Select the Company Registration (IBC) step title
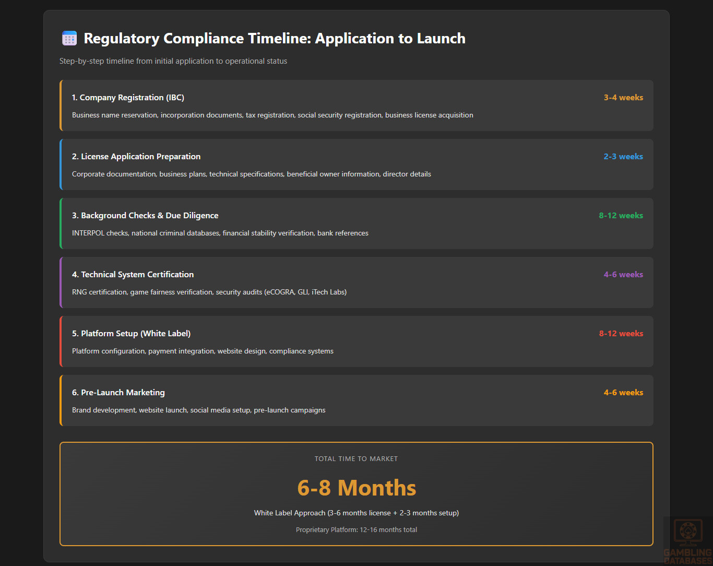 pos(128,98)
